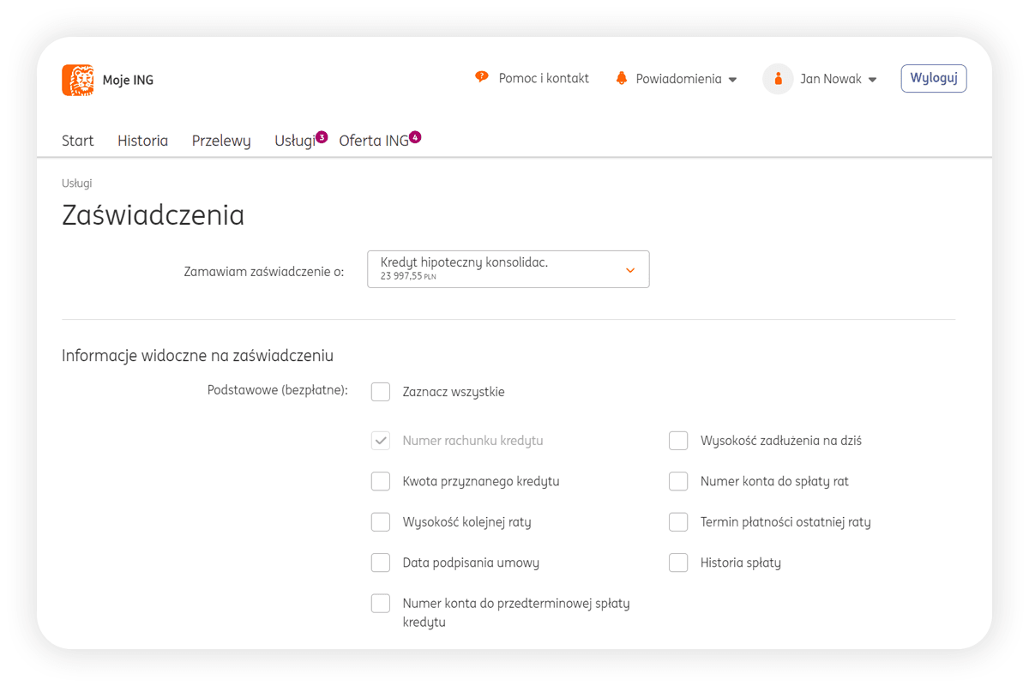Image resolution: width=1029 pixels, height=686 pixels.
Task: Check Data podpisania umowy option
Action: [x=381, y=563]
